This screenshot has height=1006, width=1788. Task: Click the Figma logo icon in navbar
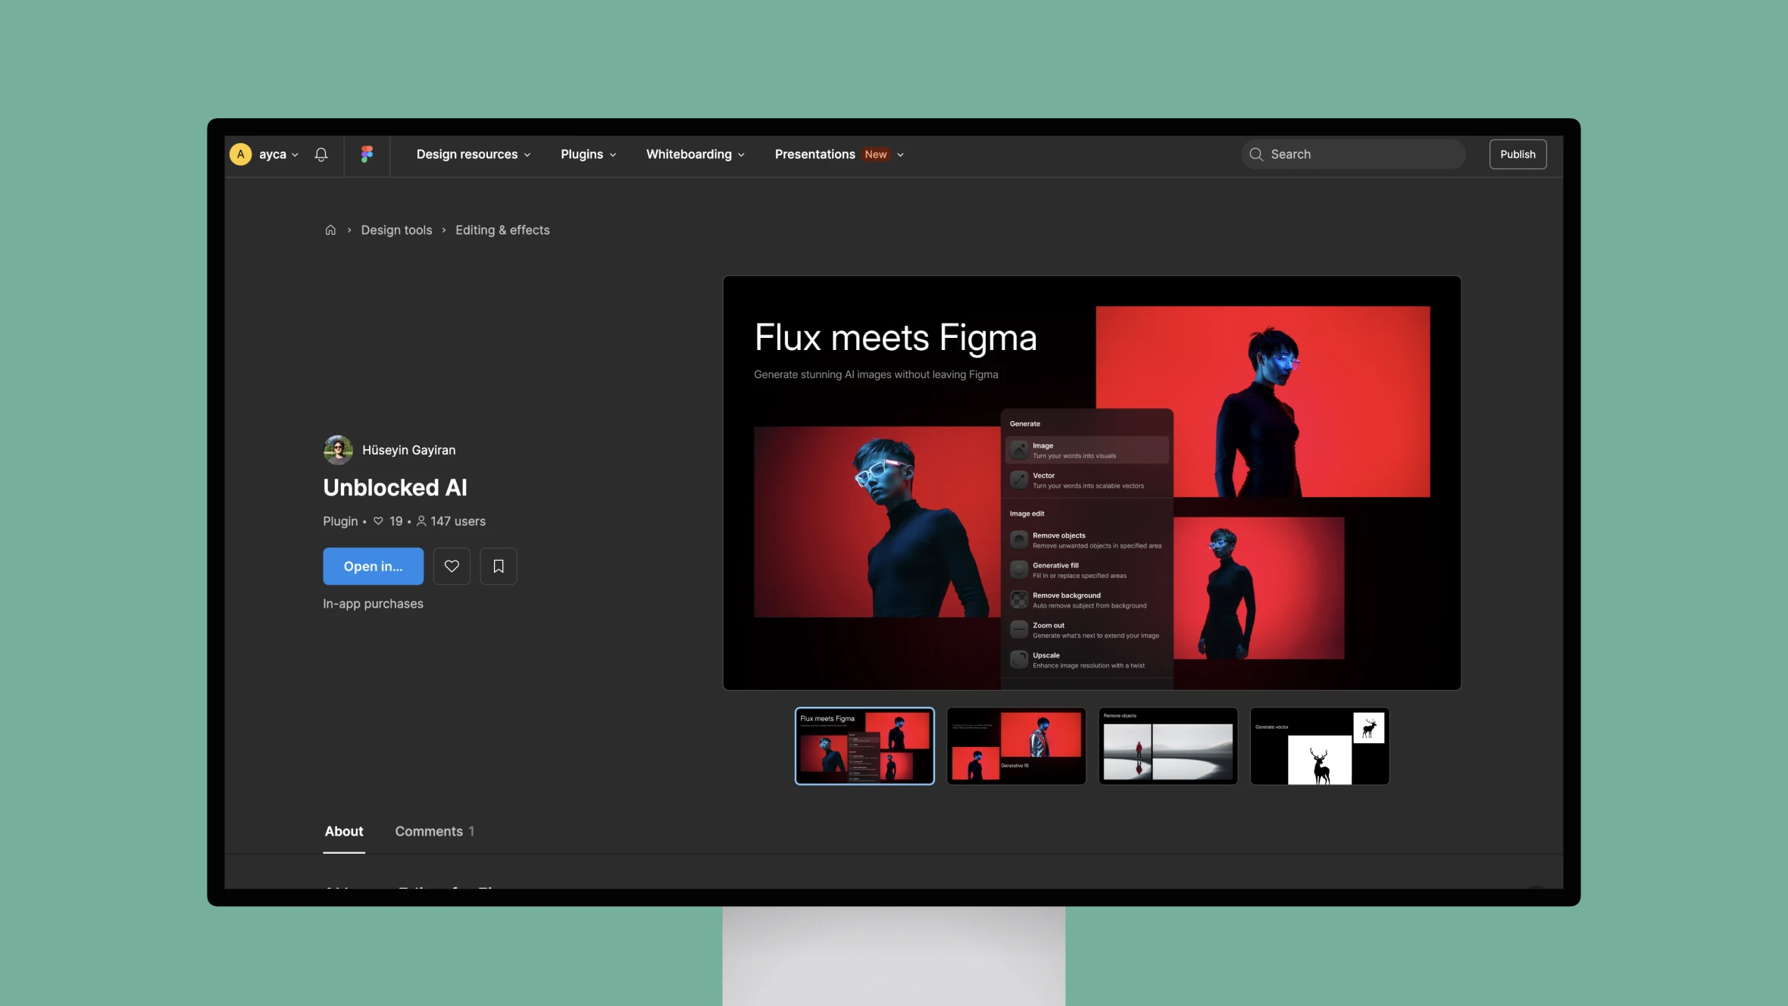366,154
